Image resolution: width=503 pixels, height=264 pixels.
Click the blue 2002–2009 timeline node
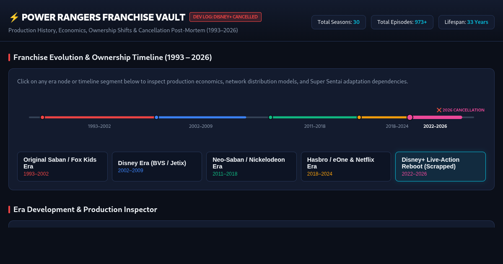point(156,117)
